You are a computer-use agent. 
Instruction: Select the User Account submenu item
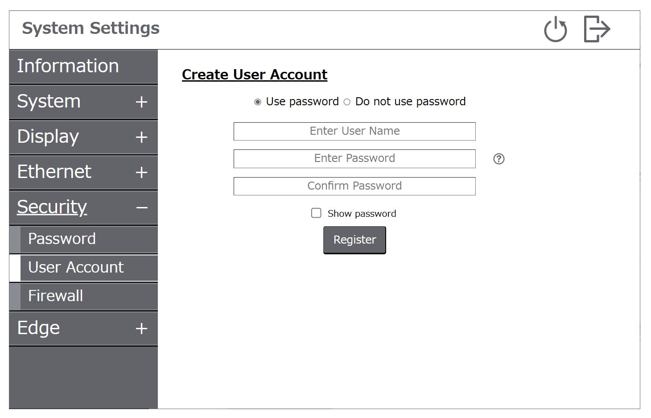pos(83,268)
